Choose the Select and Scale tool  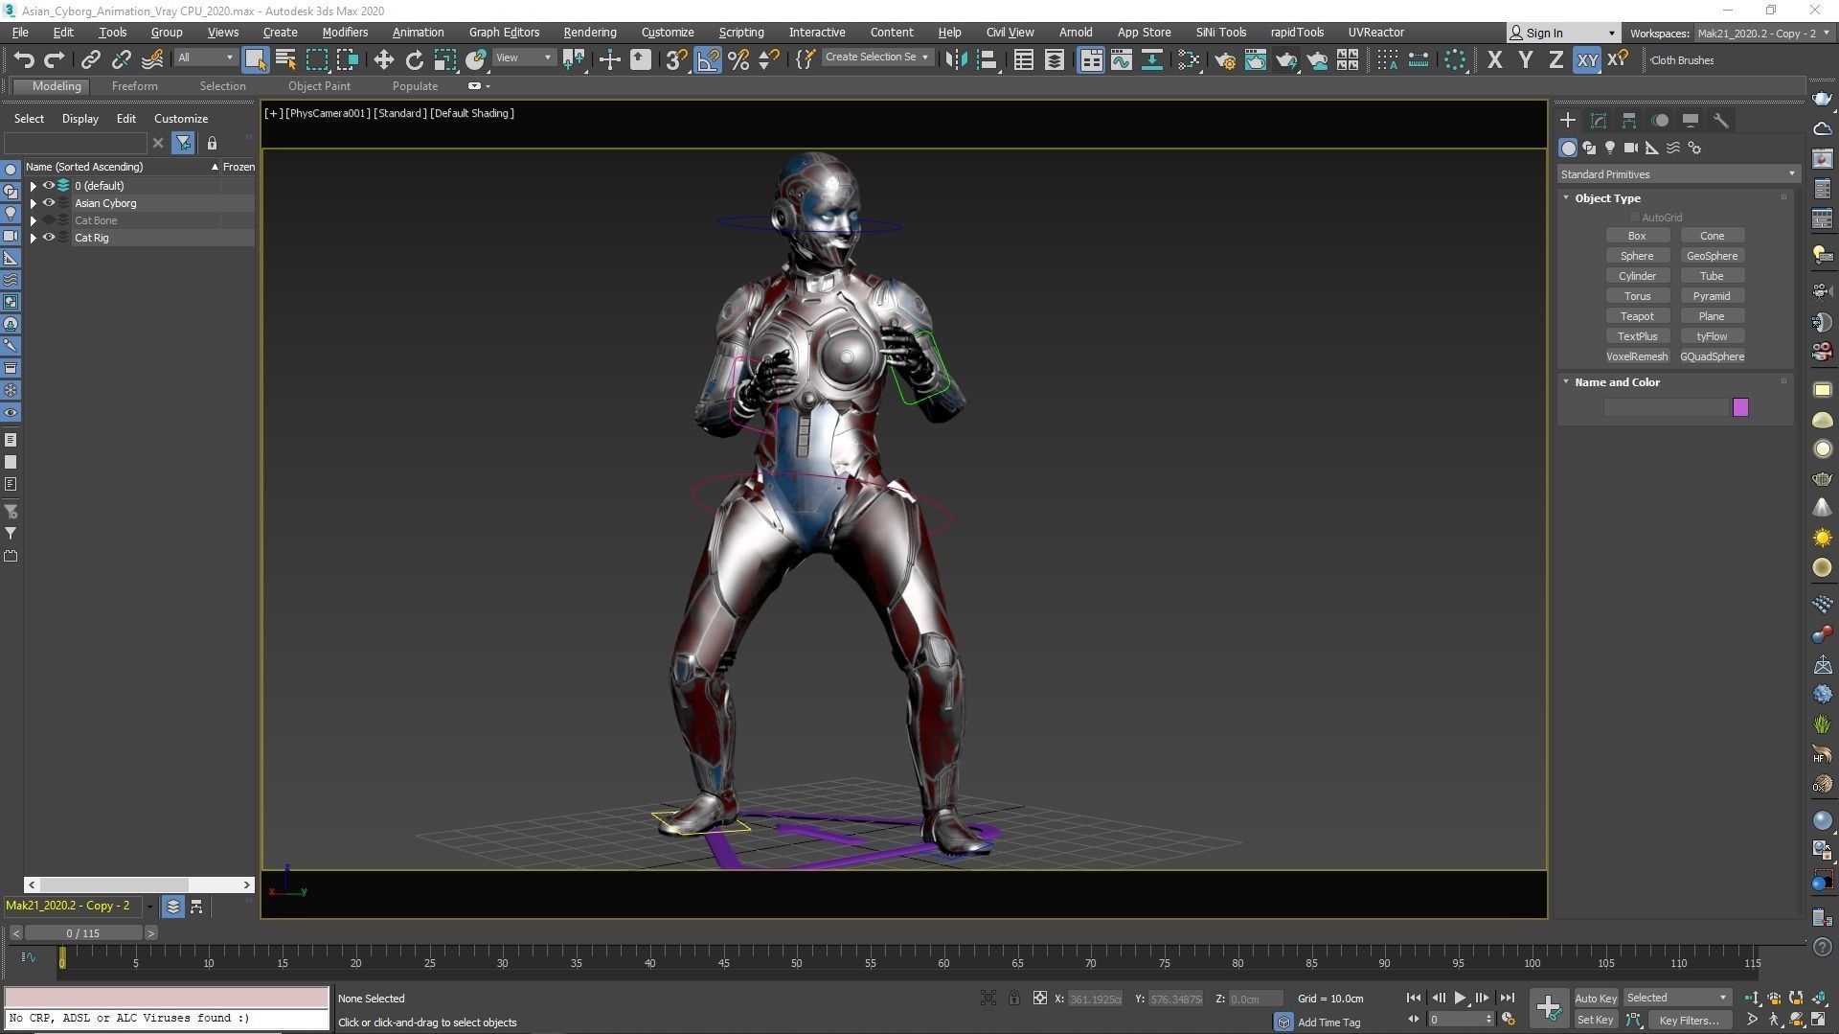click(444, 60)
